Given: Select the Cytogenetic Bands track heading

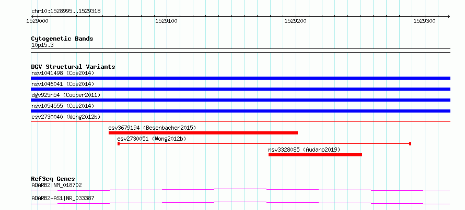Looking at the screenshot, I should coord(62,39).
